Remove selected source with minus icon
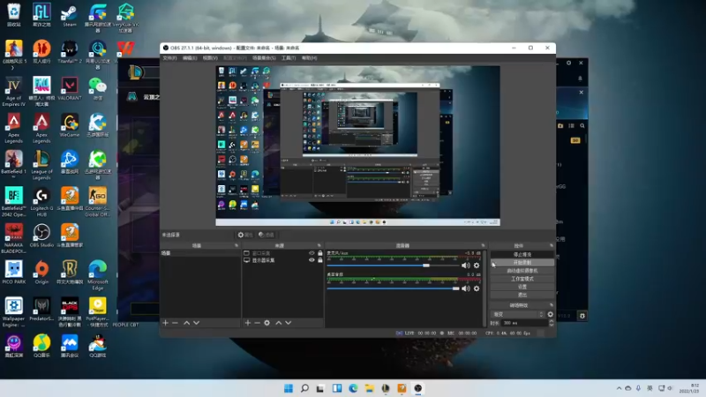Screen dimensions: 706x397 tap(257, 323)
